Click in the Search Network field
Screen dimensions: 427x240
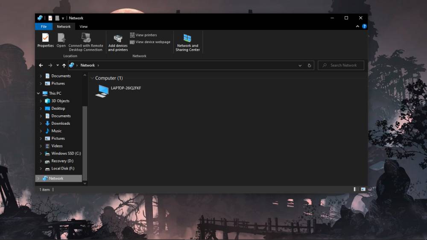tap(341, 65)
